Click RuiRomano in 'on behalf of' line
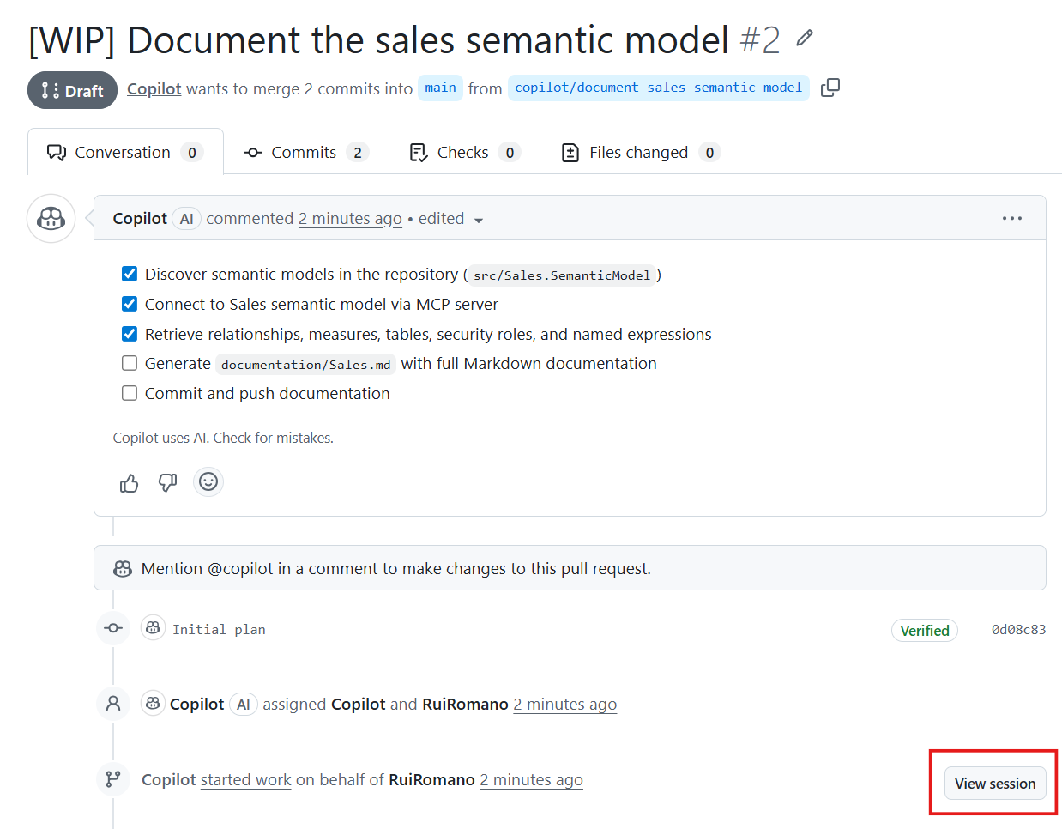Screen dimensions: 1062x829 [x=431, y=779]
